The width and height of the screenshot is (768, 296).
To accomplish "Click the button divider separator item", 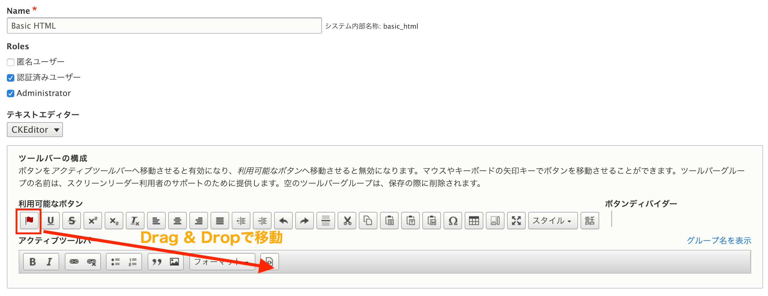I will (612, 219).
